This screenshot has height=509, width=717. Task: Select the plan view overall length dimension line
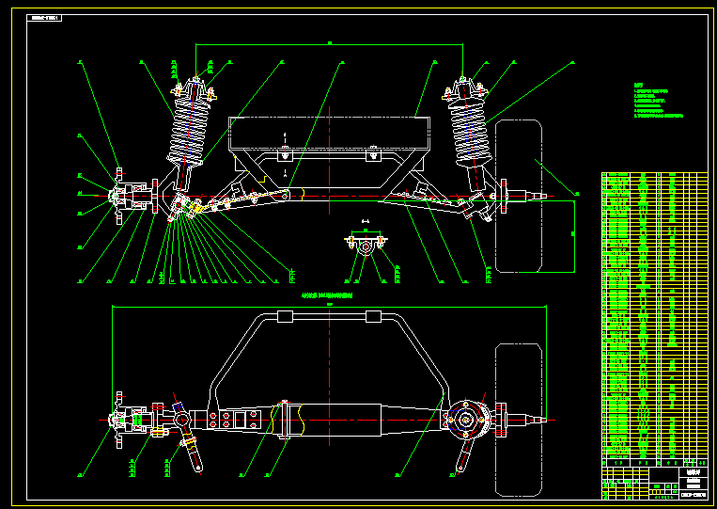(329, 306)
